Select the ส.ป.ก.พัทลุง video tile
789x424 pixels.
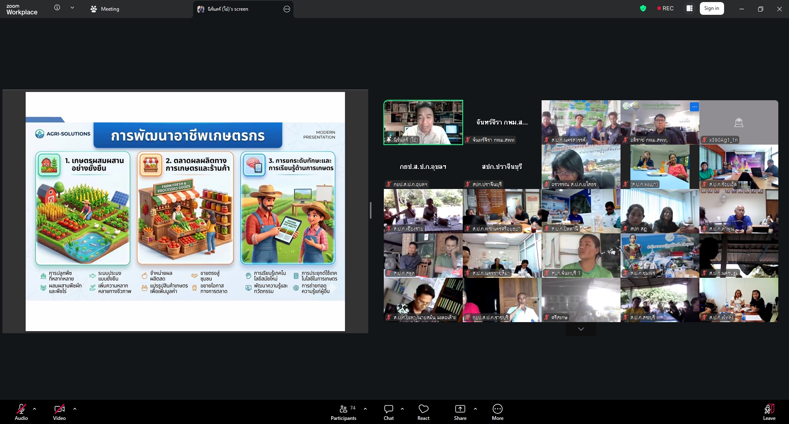pos(739,300)
